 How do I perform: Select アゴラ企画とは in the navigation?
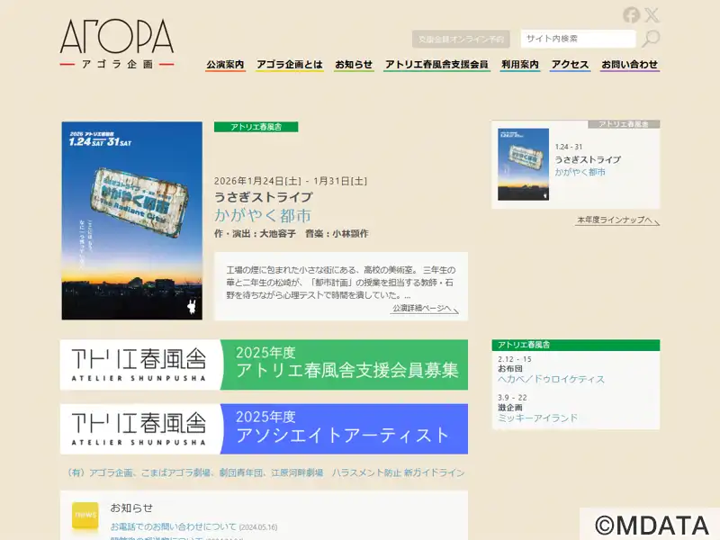(x=289, y=65)
